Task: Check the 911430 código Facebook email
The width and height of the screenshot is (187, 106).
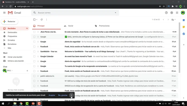Action: (34, 81)
